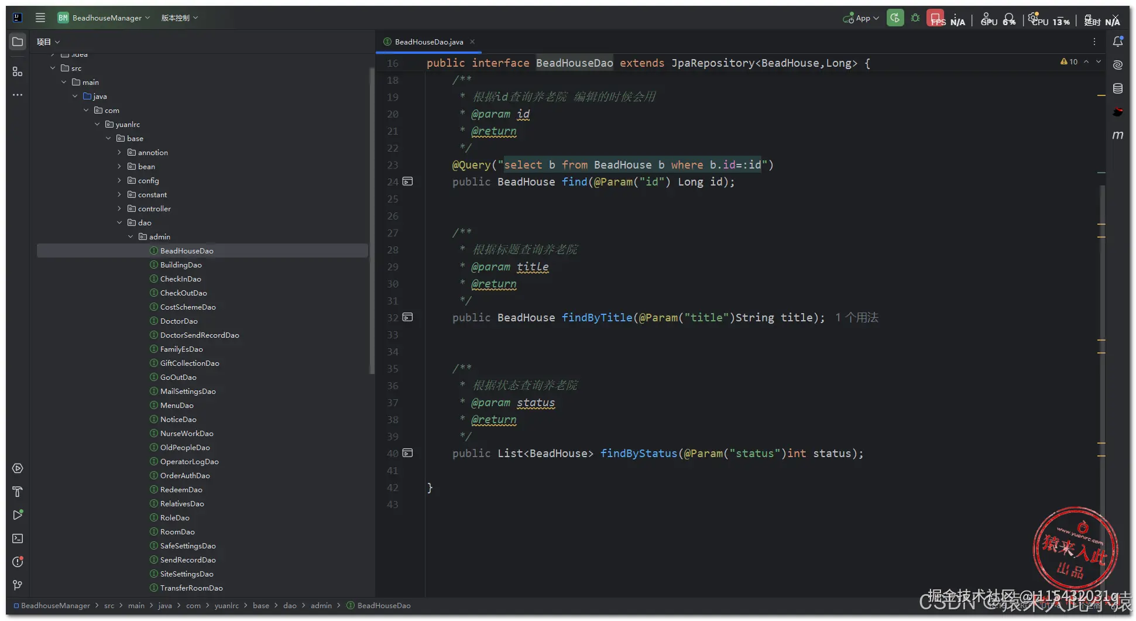This screenshot has height=621, width=1136.
Task: Open the Git tool window
Action: (18, 585)
